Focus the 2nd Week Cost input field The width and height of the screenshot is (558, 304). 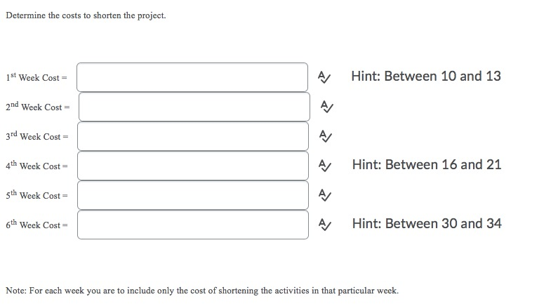193,107
